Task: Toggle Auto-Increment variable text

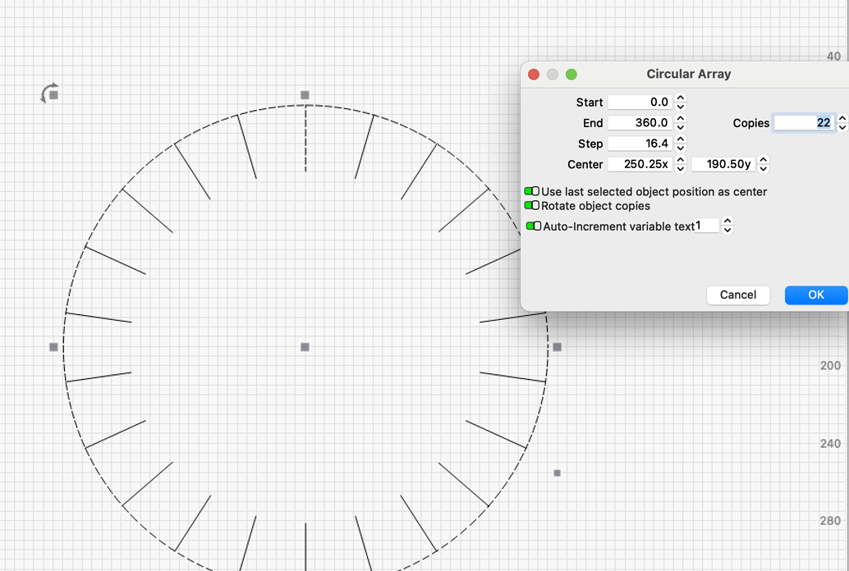Action: click(x=535, y=226)
